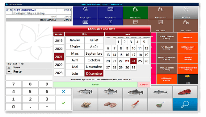Select year 2023
This screenshot has height=117, width=206.
click(x=59, y=73)
